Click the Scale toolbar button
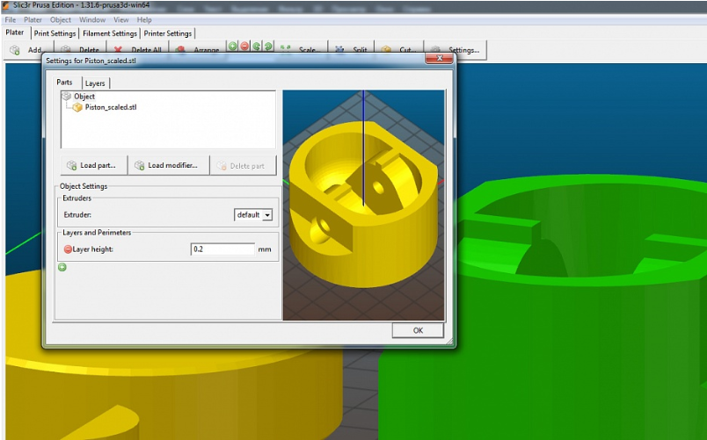 pyautogui.click(x=300, y=49)
